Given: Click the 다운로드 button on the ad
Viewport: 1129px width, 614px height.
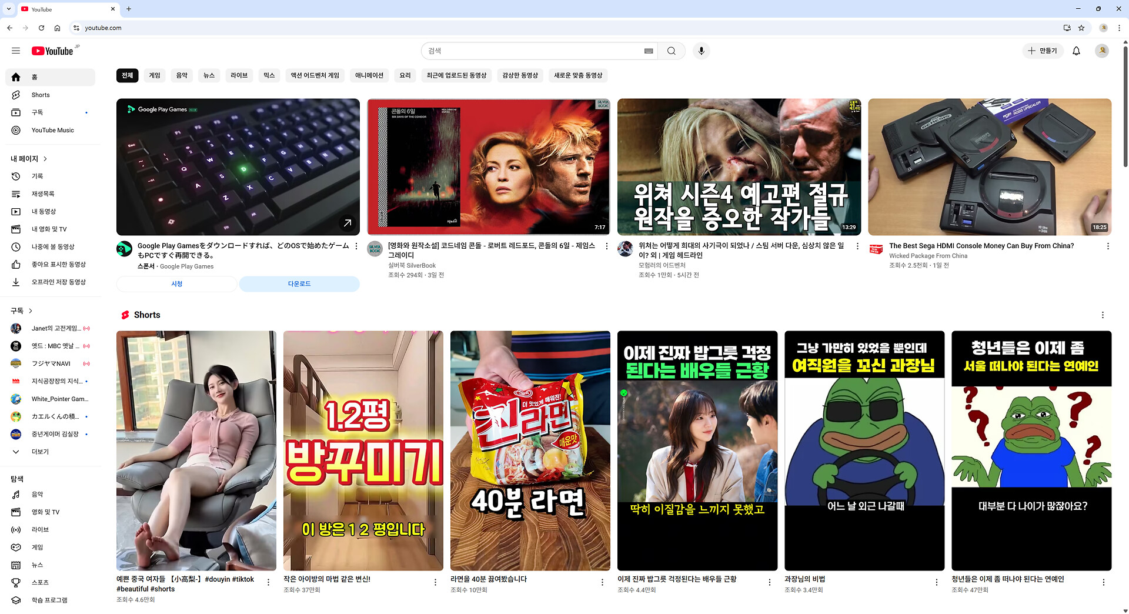Looking at the screenshot, I should click(x=299, y=284).
